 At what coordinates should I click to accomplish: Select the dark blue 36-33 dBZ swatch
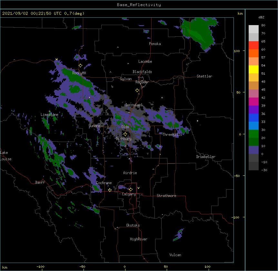pyautogui.click(x=253, y=117)
